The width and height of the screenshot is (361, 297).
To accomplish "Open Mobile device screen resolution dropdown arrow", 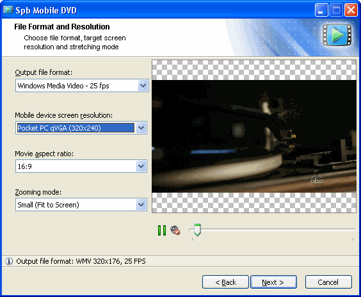I will pos(141,128).
